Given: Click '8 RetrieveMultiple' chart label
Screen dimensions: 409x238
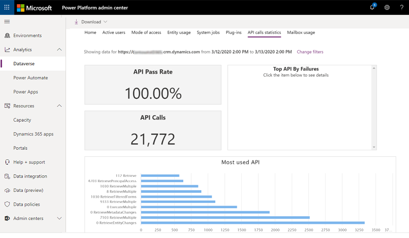Looking at the screenshot, I should pyautogui.click(x=121, y=191).
